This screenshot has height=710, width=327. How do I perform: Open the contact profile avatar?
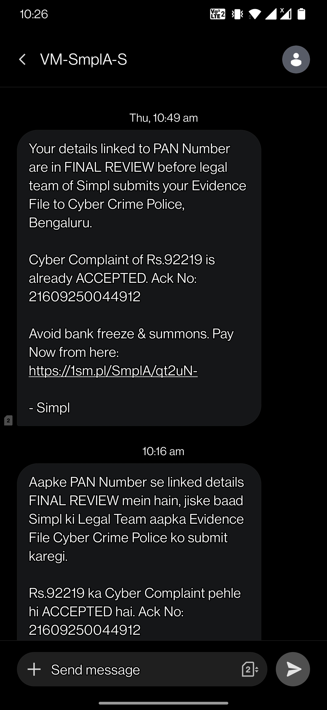[296, 59]
